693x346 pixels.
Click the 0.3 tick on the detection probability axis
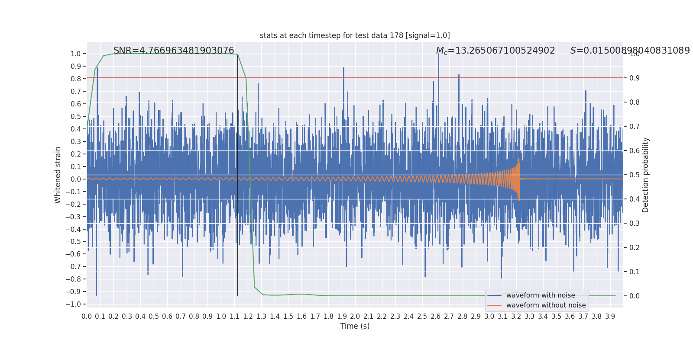[x=635, y=224]
